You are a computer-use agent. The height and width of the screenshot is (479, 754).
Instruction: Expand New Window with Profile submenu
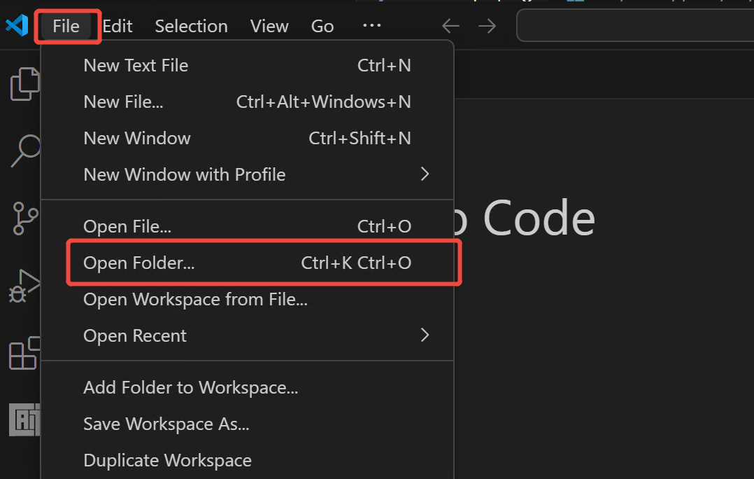424,174
